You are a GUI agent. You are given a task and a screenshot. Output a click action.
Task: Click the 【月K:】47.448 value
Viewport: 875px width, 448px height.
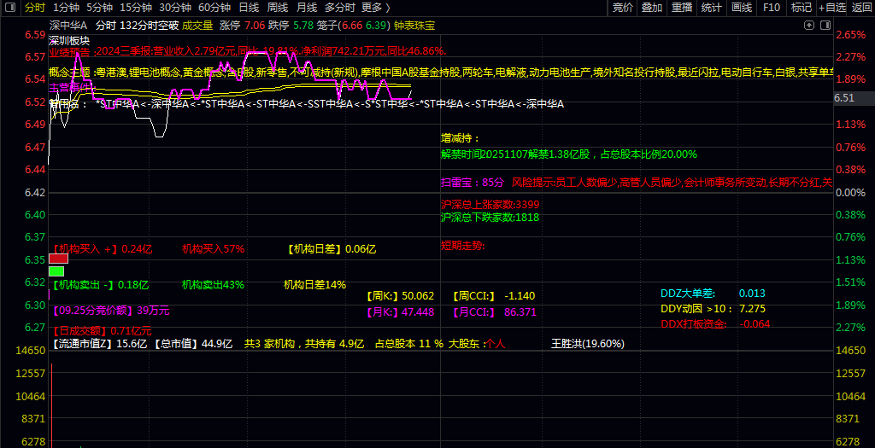pyautogui.click(x=400, y=312)
